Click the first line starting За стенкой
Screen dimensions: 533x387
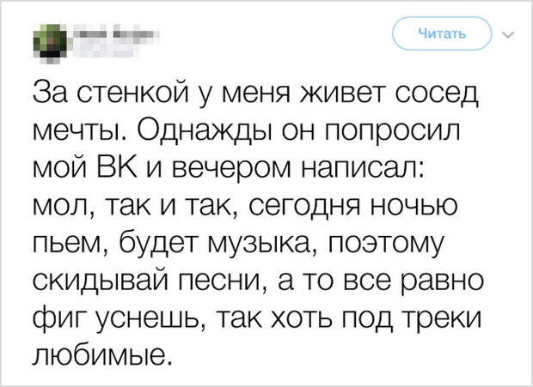coord(255,93)
